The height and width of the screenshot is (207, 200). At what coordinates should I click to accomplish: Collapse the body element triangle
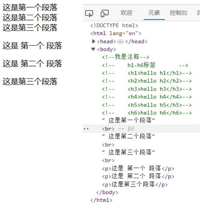(x=93, y=49)
